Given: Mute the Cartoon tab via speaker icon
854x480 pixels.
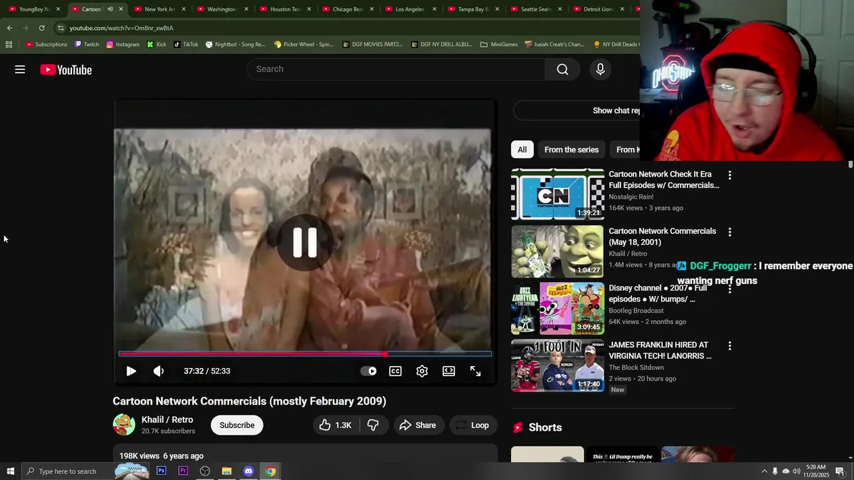Looking at the screenshot, I should [x=110, y=9].
